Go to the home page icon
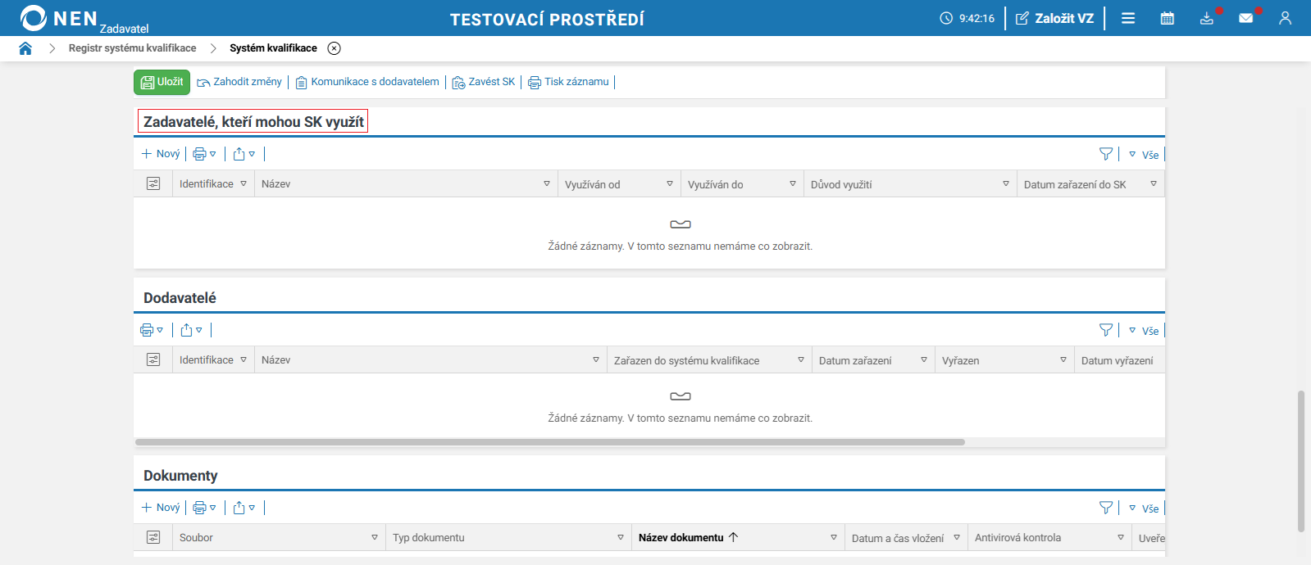1311x565 pixels. [x=25, y=48]
